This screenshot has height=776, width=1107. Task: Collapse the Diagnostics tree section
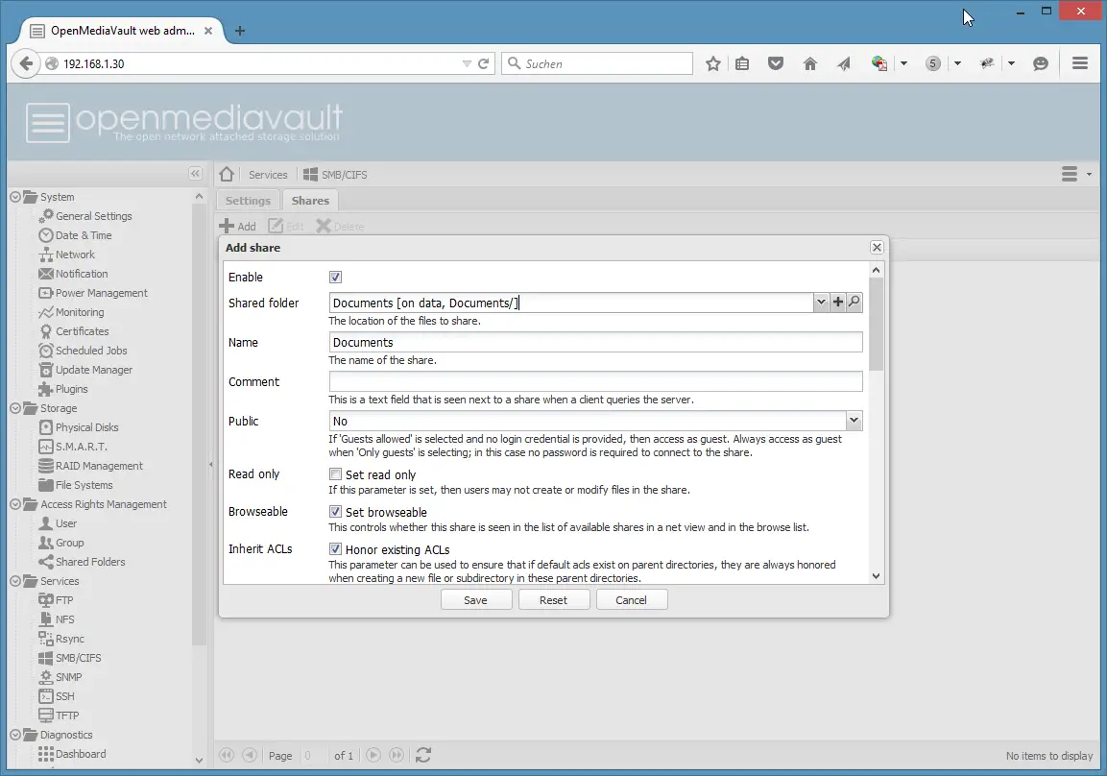pos(15,735)
